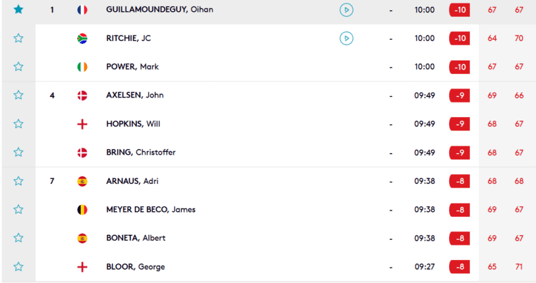Viewport: 536px width, 283px height.
Task: Expand scorecard row for POWER, Mark
Action: point(285,67)
